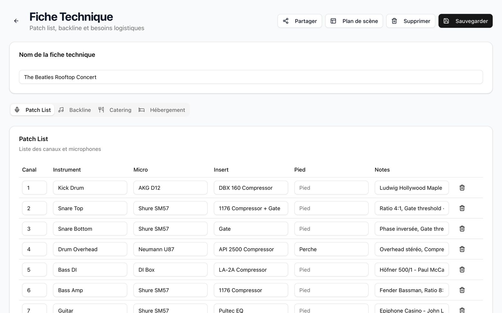This screenshot has height=313, width=502.
Task: Click the Perche stand field
Action: pos(331,249)
